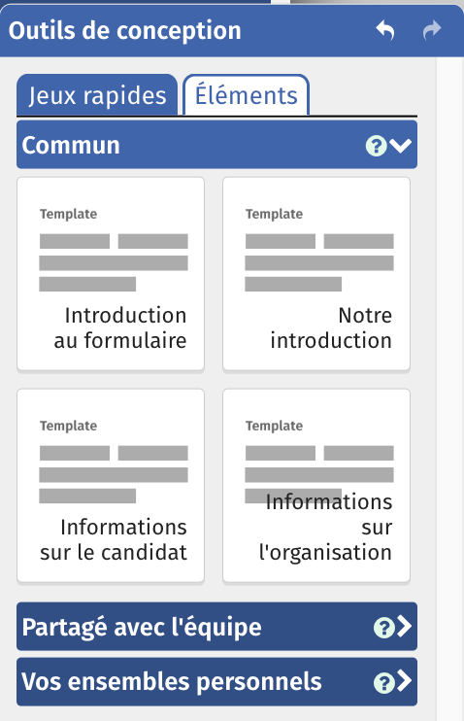Pick the Informations sur le candidat template
This screenshot has height=721, width=464.
point(111,486)
